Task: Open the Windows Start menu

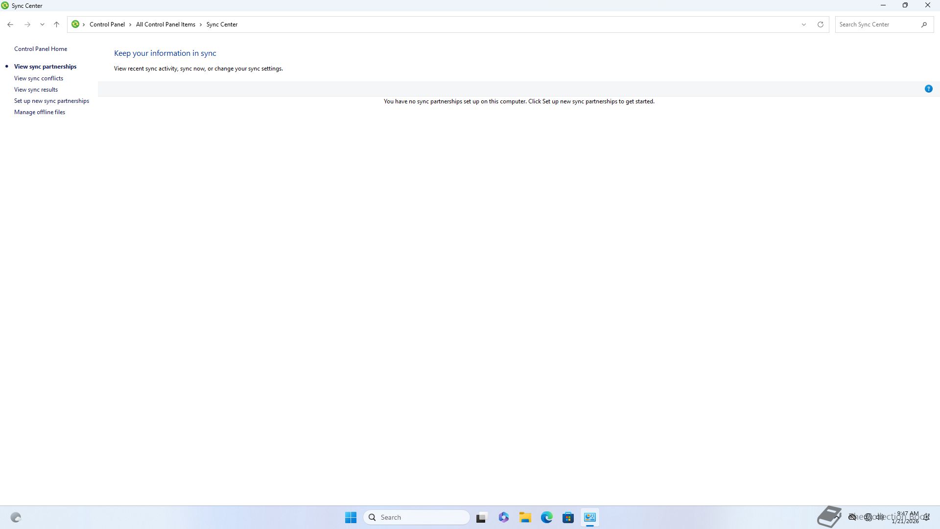Action: point(351,517)
